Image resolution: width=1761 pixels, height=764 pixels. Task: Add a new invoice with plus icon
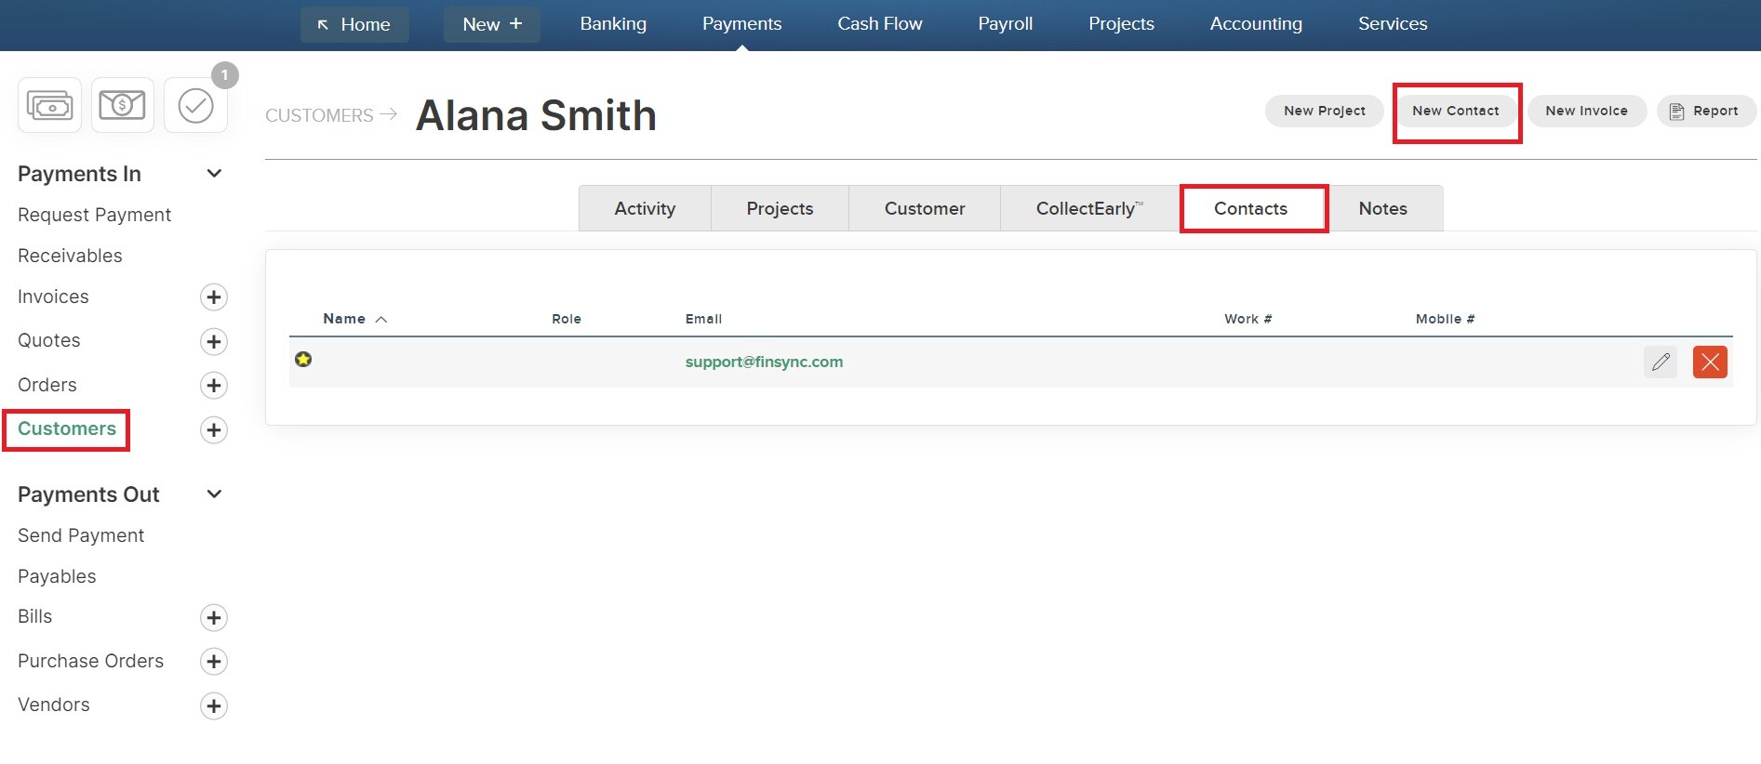214,297
